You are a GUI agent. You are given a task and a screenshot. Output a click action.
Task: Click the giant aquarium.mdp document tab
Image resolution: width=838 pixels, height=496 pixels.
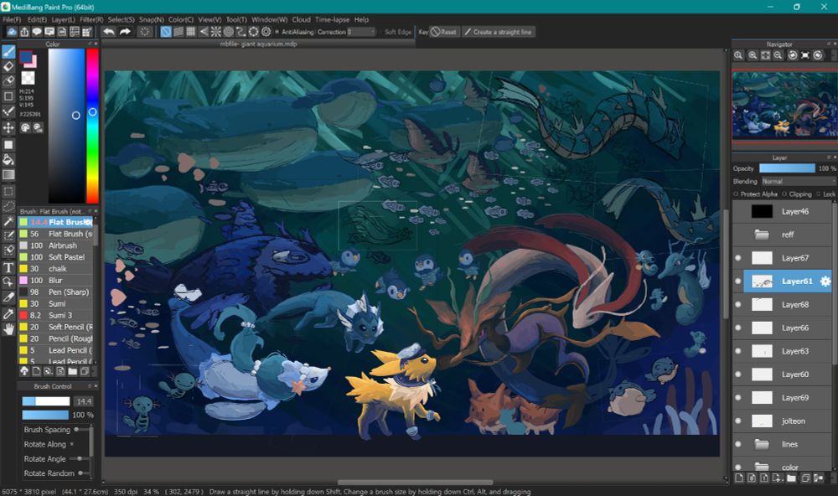click(258, 44)
